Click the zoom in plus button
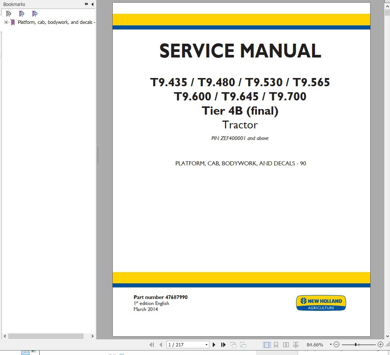This screenshot has width=390, height=355. click(380, 344)
